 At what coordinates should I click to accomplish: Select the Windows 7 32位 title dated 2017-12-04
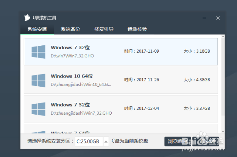tap(70, 105)
